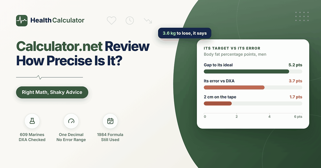Viewport: 321px width, 168px height.
Task: Click the downward trend arrow icon
Action: pyautogui.click(x=148, y=21)
